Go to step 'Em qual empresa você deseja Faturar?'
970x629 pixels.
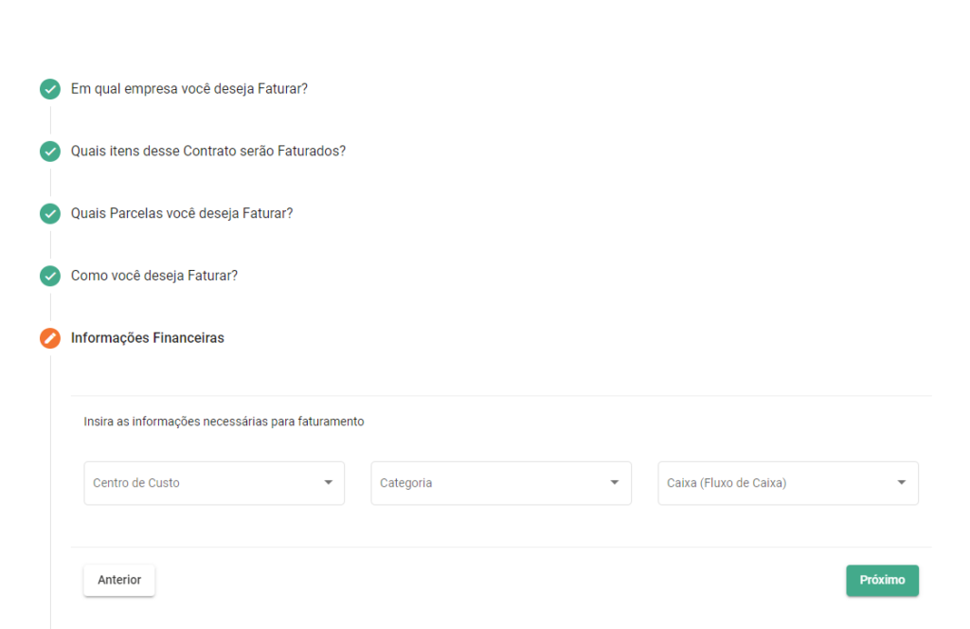(189, 89)
